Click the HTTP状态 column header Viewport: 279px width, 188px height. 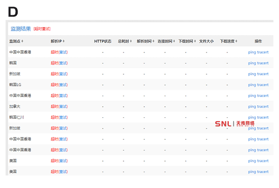point(102,41)
